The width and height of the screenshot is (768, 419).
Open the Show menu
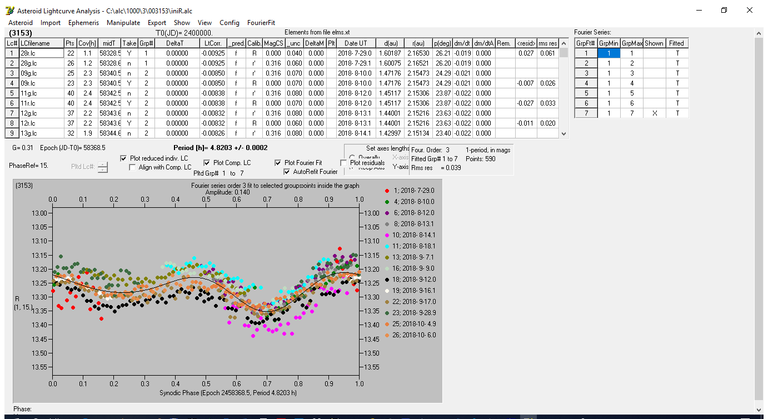(182, 23)
